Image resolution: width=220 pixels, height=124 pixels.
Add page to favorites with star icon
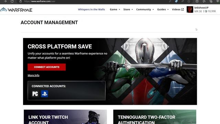click(x=189, y=1)
